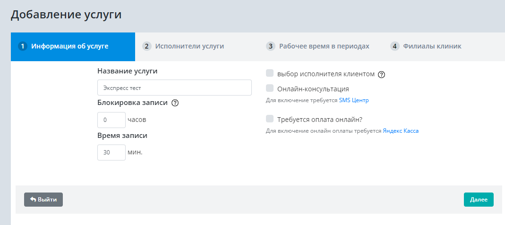Viewport: 505px width, 225px height.
Task: Go to the Филиалы клиник tab
Action: coord(432,46)
